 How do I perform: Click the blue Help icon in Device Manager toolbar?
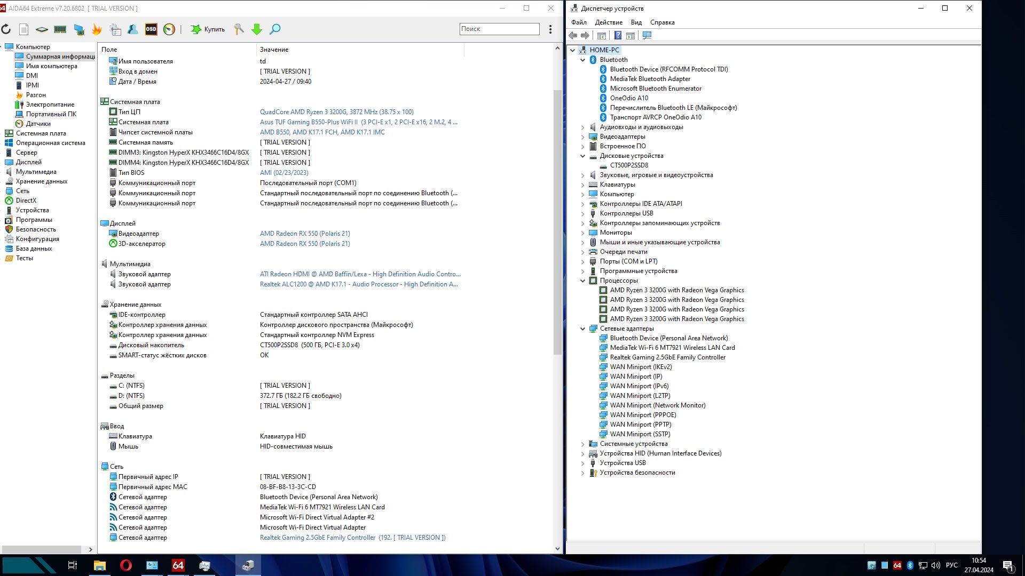point(618,36)
